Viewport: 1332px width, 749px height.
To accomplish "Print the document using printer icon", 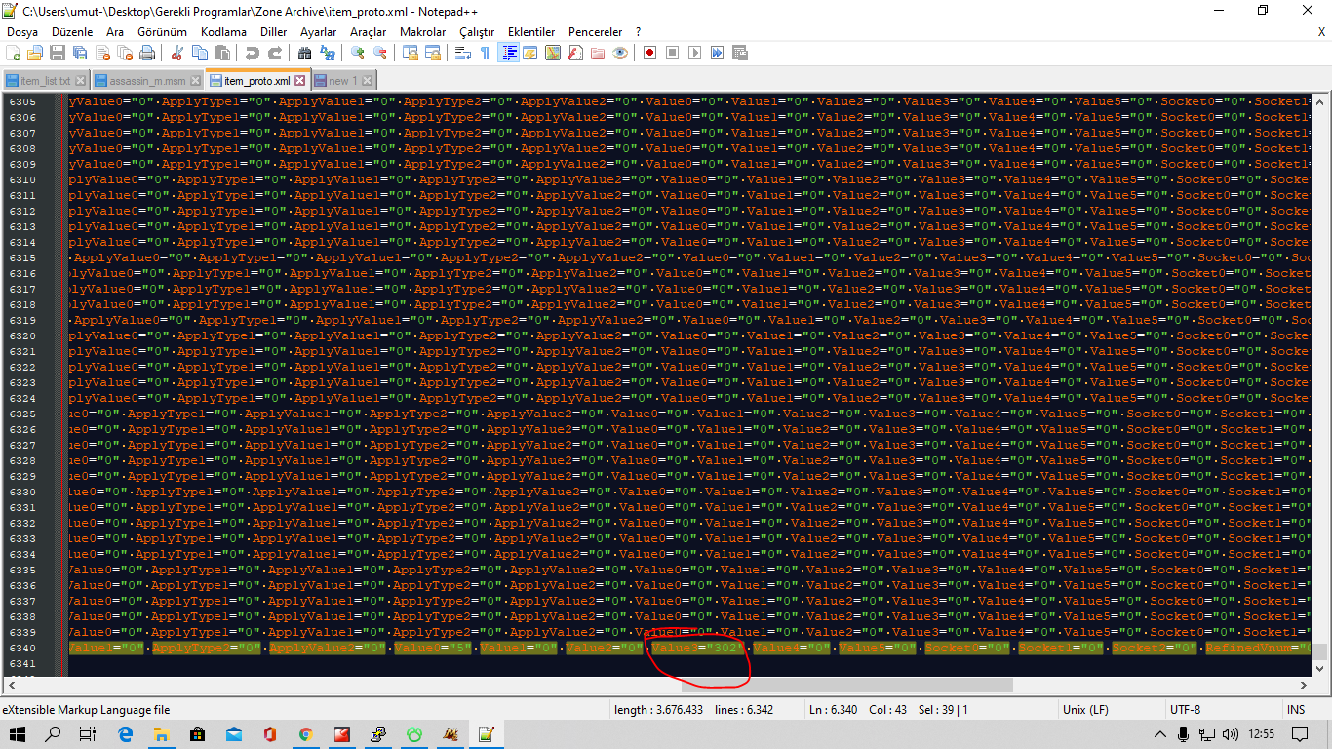I will (147, 53).
